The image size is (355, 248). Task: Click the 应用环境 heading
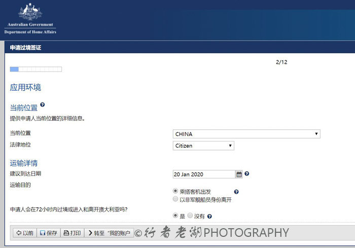click(x=25, y=87)
